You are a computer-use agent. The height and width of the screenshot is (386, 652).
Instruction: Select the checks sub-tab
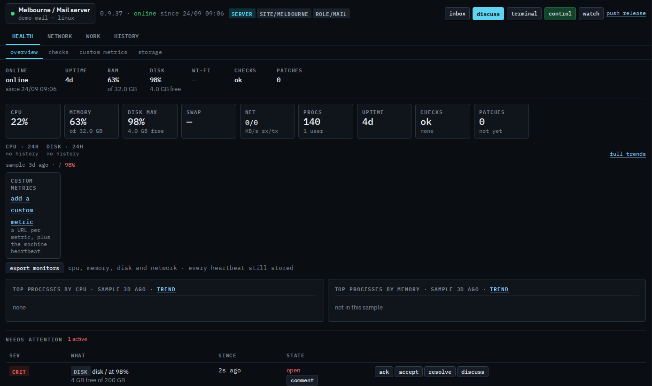click(58, 52)
